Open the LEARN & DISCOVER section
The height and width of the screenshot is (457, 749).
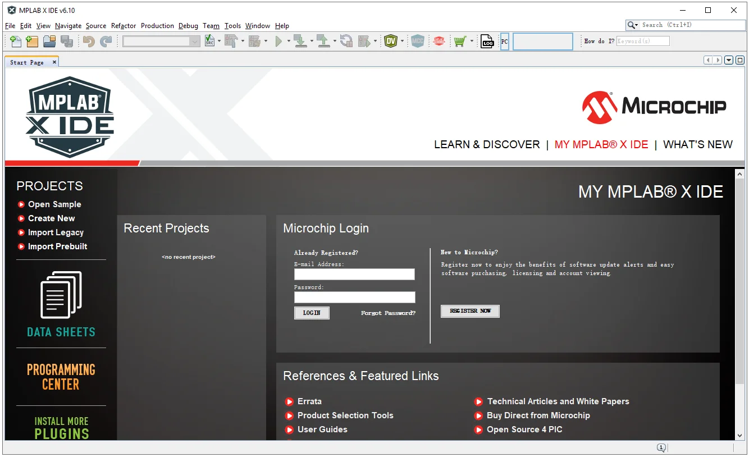487,144
